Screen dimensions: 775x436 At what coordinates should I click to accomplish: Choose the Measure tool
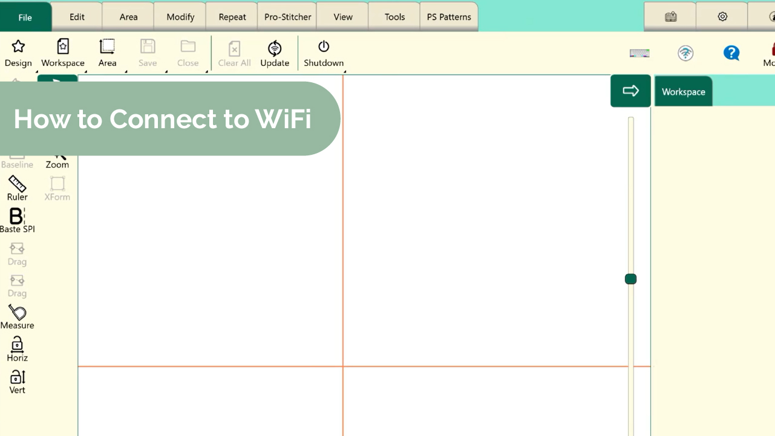[18, 317]
